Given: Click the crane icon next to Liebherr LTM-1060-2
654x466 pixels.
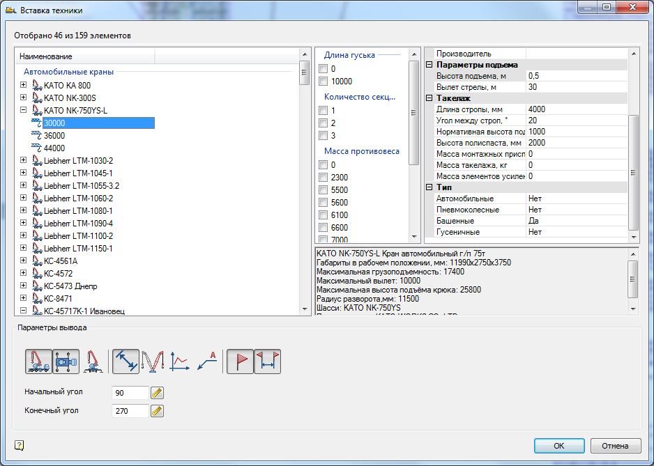Looking at the screenshot, I should tap(37, 199).
